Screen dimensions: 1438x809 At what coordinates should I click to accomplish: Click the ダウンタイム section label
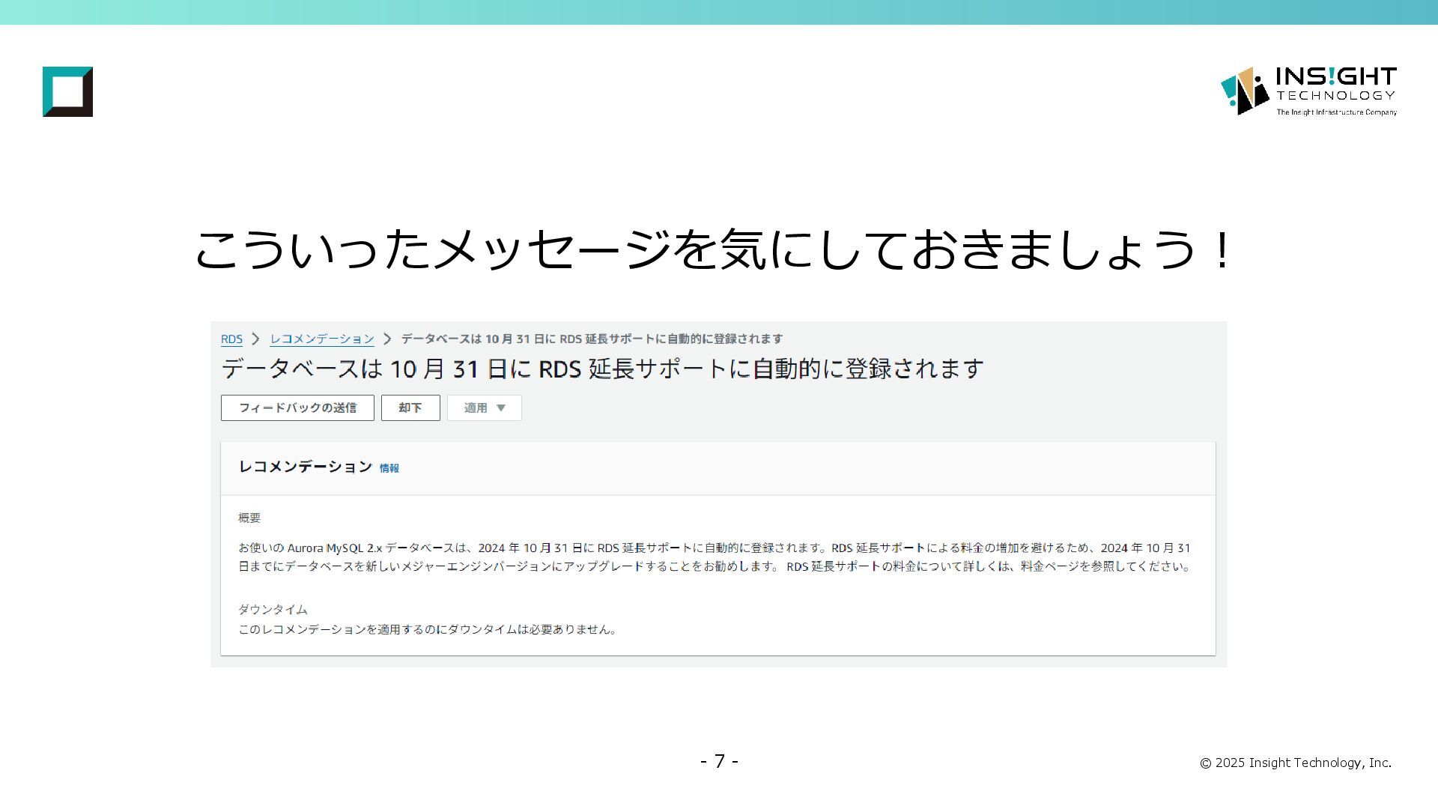[273, 609]
